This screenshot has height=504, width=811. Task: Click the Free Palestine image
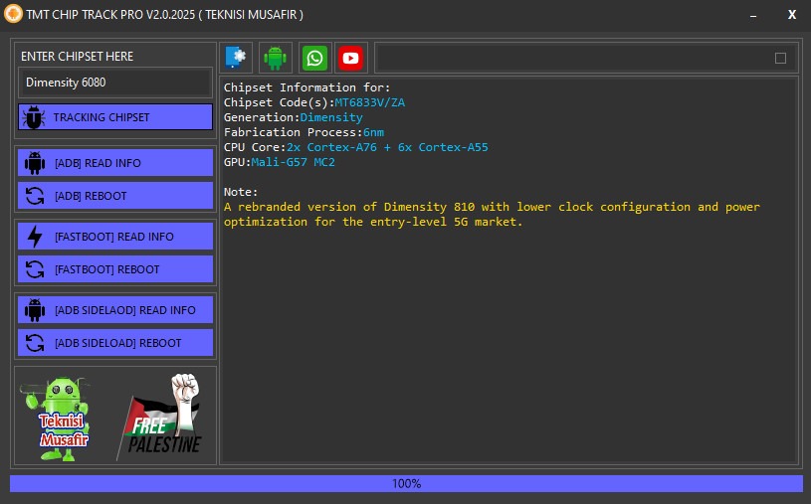(159, 417)
